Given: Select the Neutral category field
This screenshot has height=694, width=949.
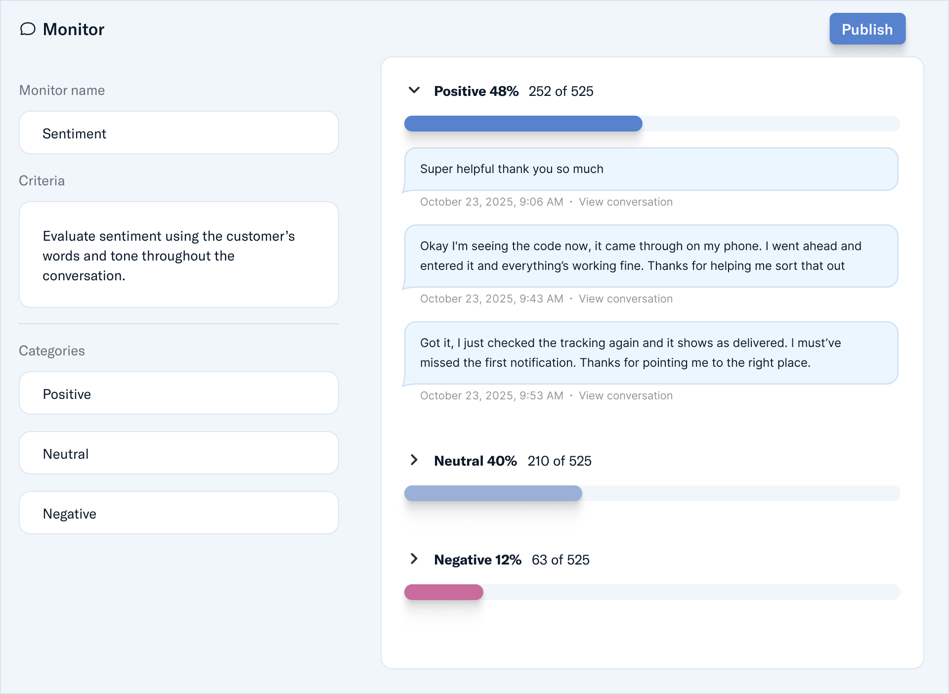Looking at the screenshot, I should click(178, 453).
